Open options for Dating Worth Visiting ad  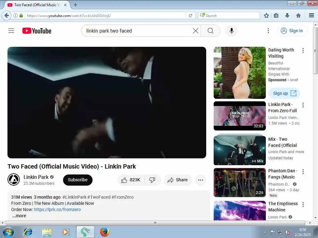point(303,51)
